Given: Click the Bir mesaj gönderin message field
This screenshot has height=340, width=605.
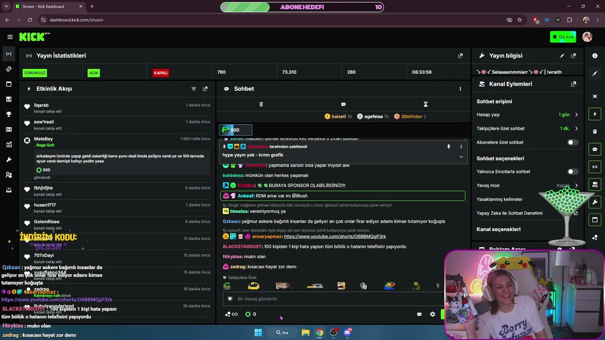Looking at the screenshot, I should [x=333, y=299].
